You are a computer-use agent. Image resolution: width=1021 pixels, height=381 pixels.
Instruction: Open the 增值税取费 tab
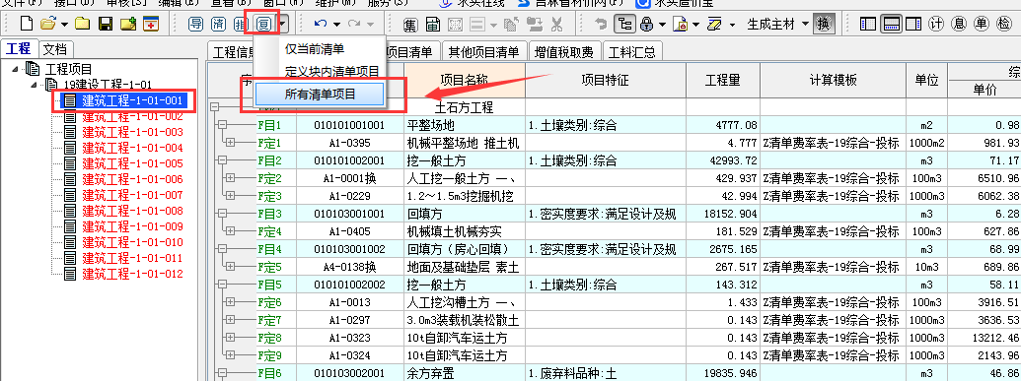point(563,52)
